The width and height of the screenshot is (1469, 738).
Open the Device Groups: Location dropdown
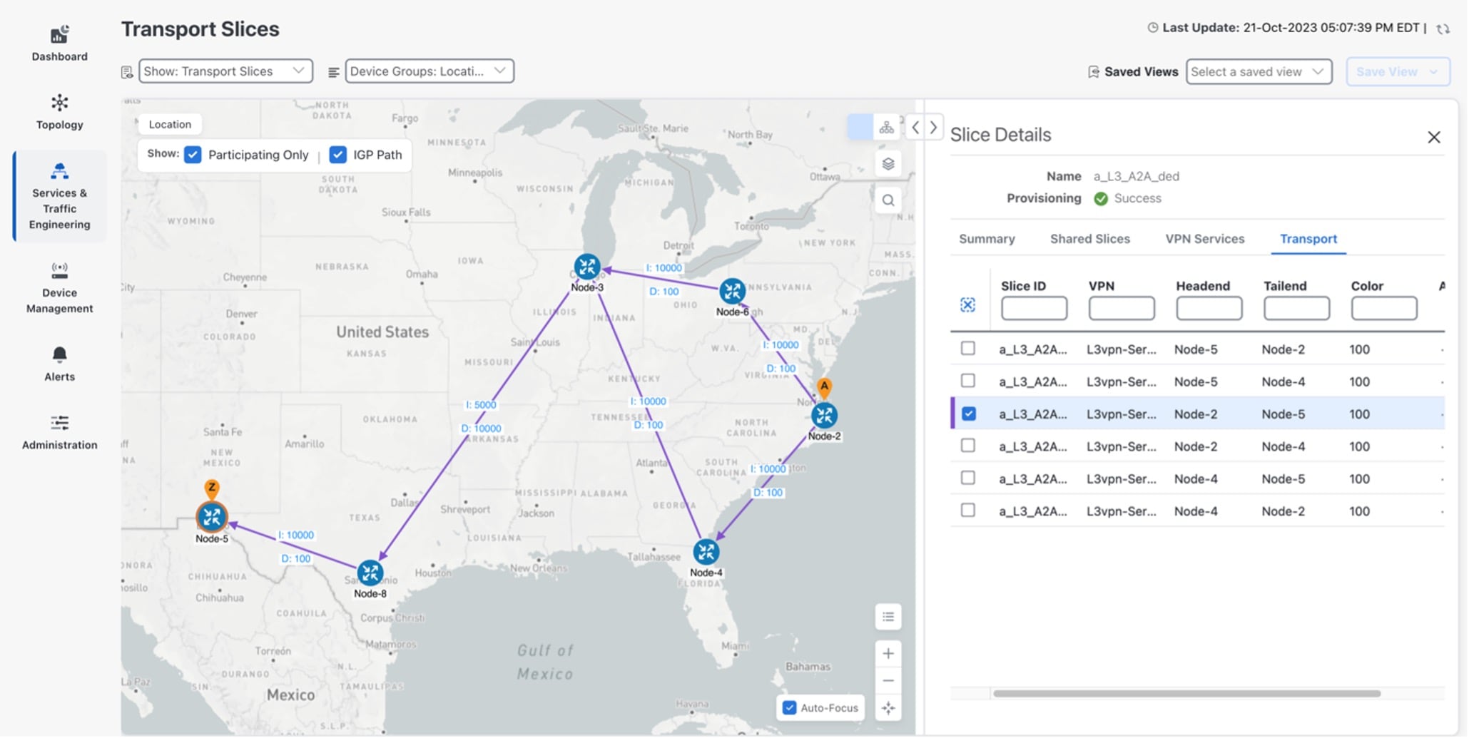(x=427, y=71)
